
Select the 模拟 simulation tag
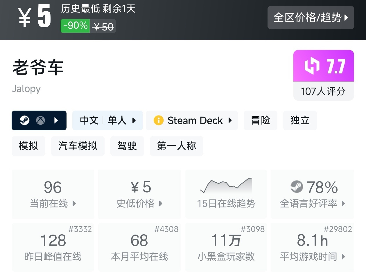[x=28, y=146]
